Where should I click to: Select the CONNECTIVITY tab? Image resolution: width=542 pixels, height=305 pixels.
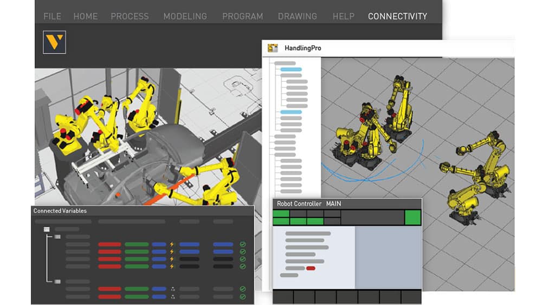(x=397, y=16)
